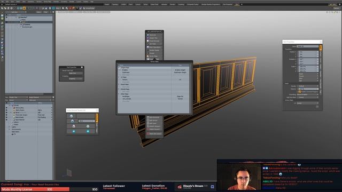This screenshot has height=192, width=342.
Task: Toggle visibility eye of the Base Shader row
Action: click(6, 117)
